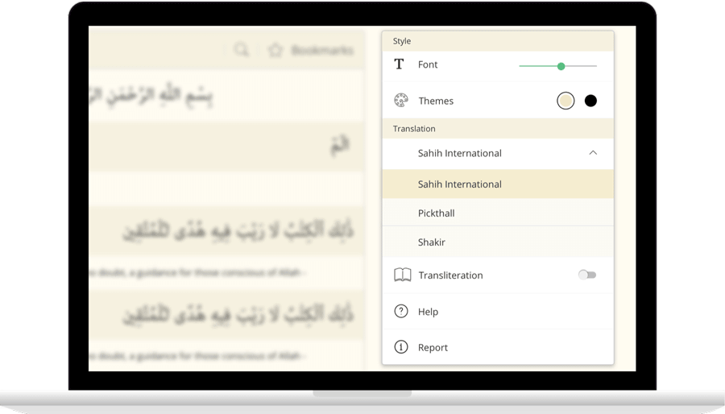Screen dimensions: 725x414
Task: Click the blurred Bismillah verse text
Action: coord(149,97)
